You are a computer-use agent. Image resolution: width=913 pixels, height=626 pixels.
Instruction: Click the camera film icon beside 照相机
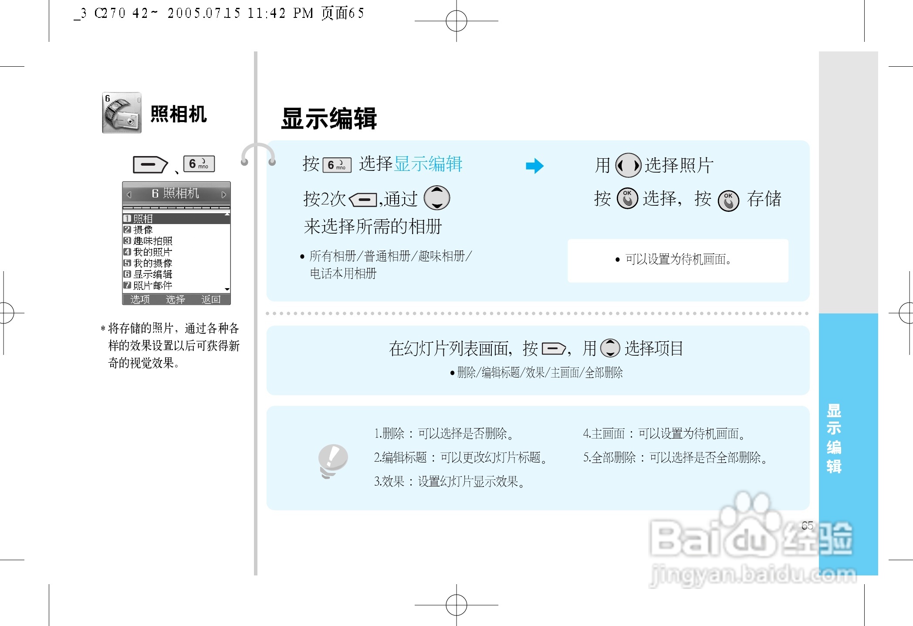(x=122, y=113)
